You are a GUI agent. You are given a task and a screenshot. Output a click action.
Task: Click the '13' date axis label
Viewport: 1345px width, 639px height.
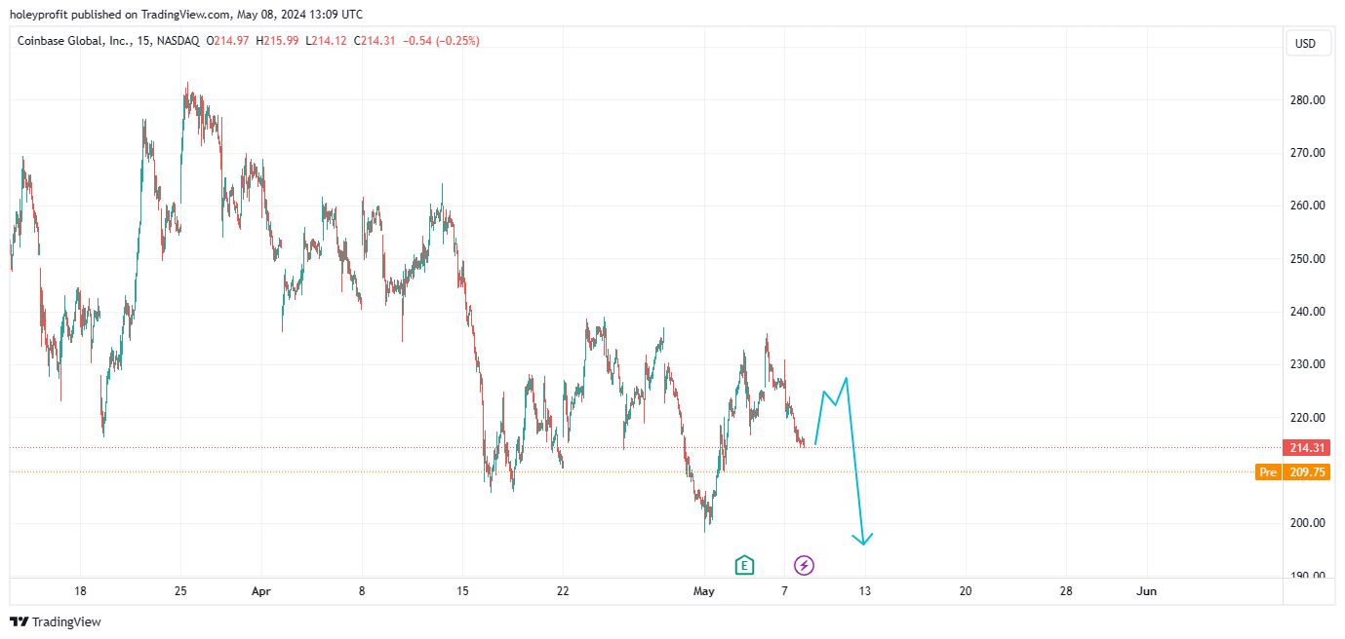[865, 591]
